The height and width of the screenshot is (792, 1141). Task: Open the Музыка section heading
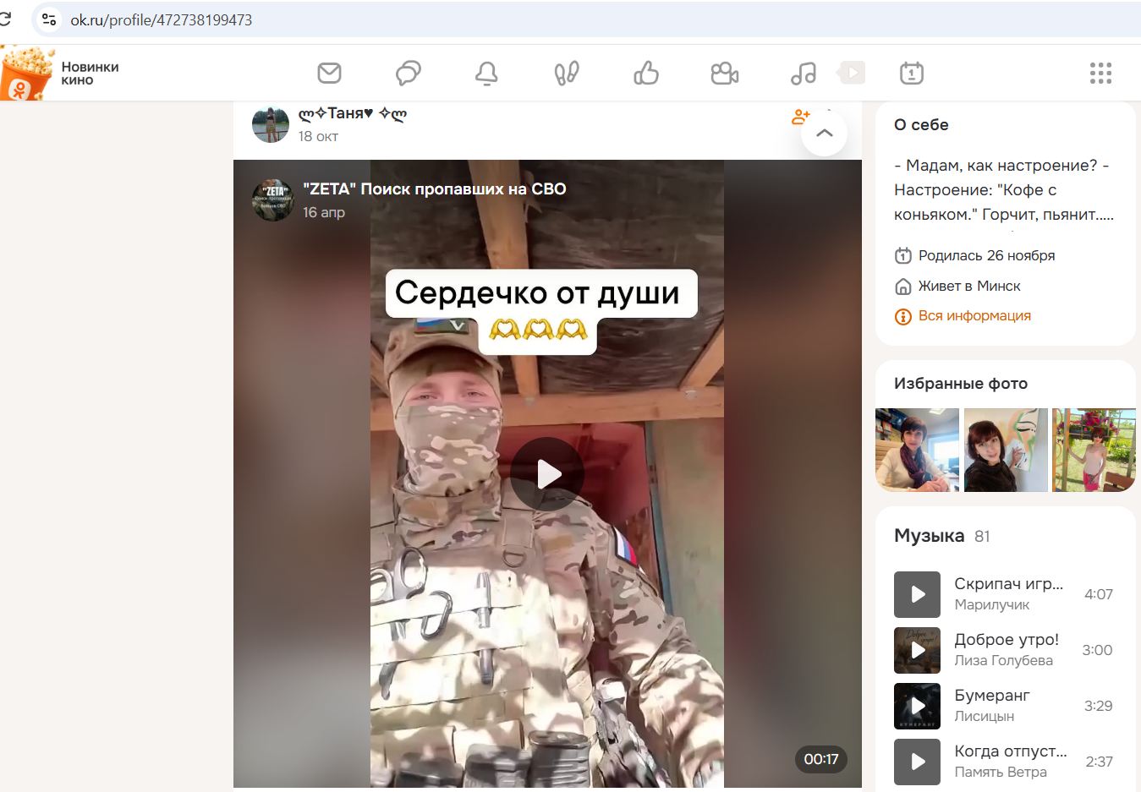click(x=929, y=536)
